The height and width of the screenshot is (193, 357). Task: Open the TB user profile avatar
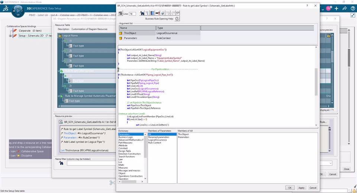point(329,9)
